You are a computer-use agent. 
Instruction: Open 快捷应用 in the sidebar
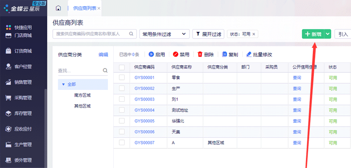click(x=18, y=28)
